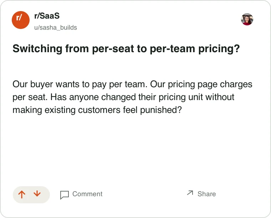Click the 'r/' letters inside the orange circle
The height and width of the screenshot is (218, 271).
click(19, 18)
